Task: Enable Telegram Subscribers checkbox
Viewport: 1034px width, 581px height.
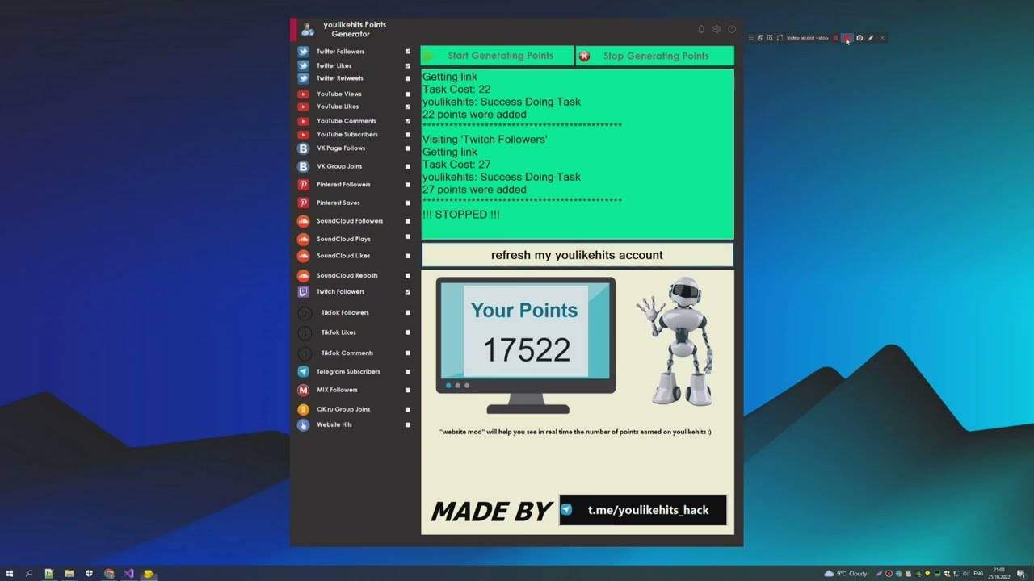Action: 408,372
